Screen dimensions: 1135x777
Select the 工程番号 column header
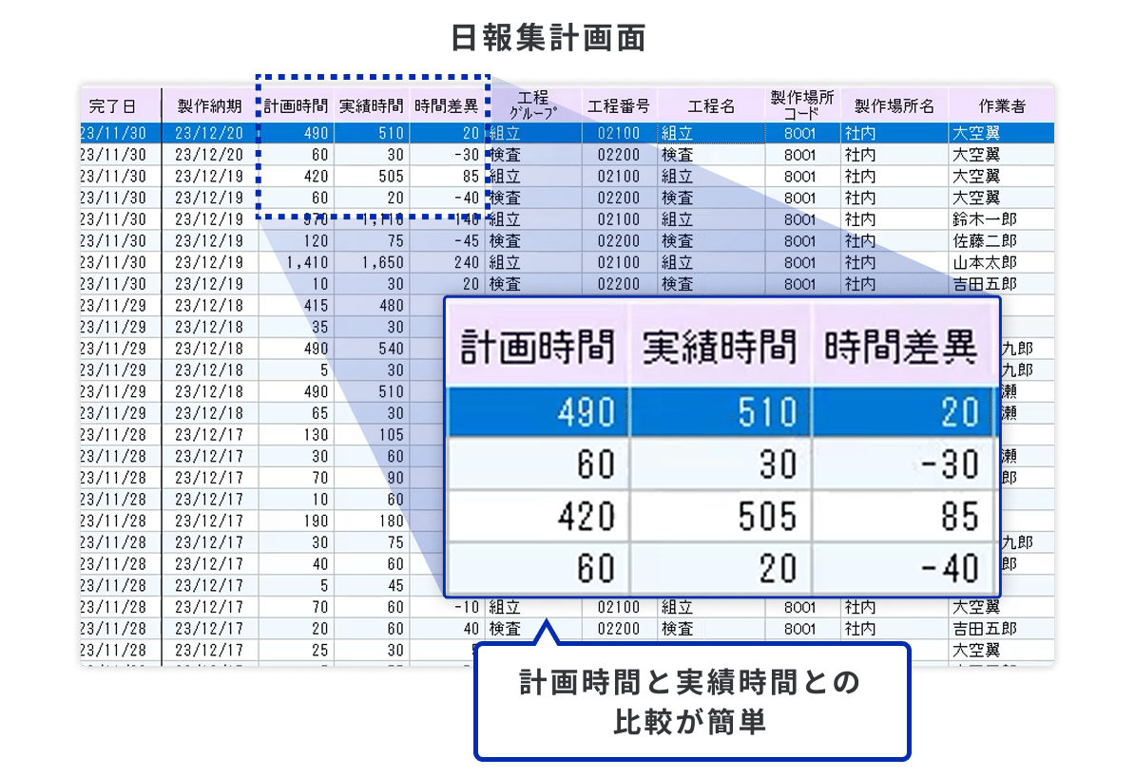[x=619, y=106]
